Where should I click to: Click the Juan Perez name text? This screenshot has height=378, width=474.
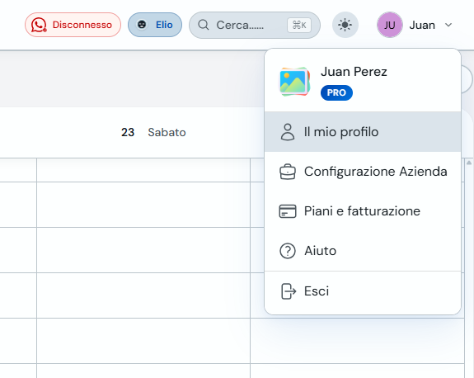(x=354, y=72)
